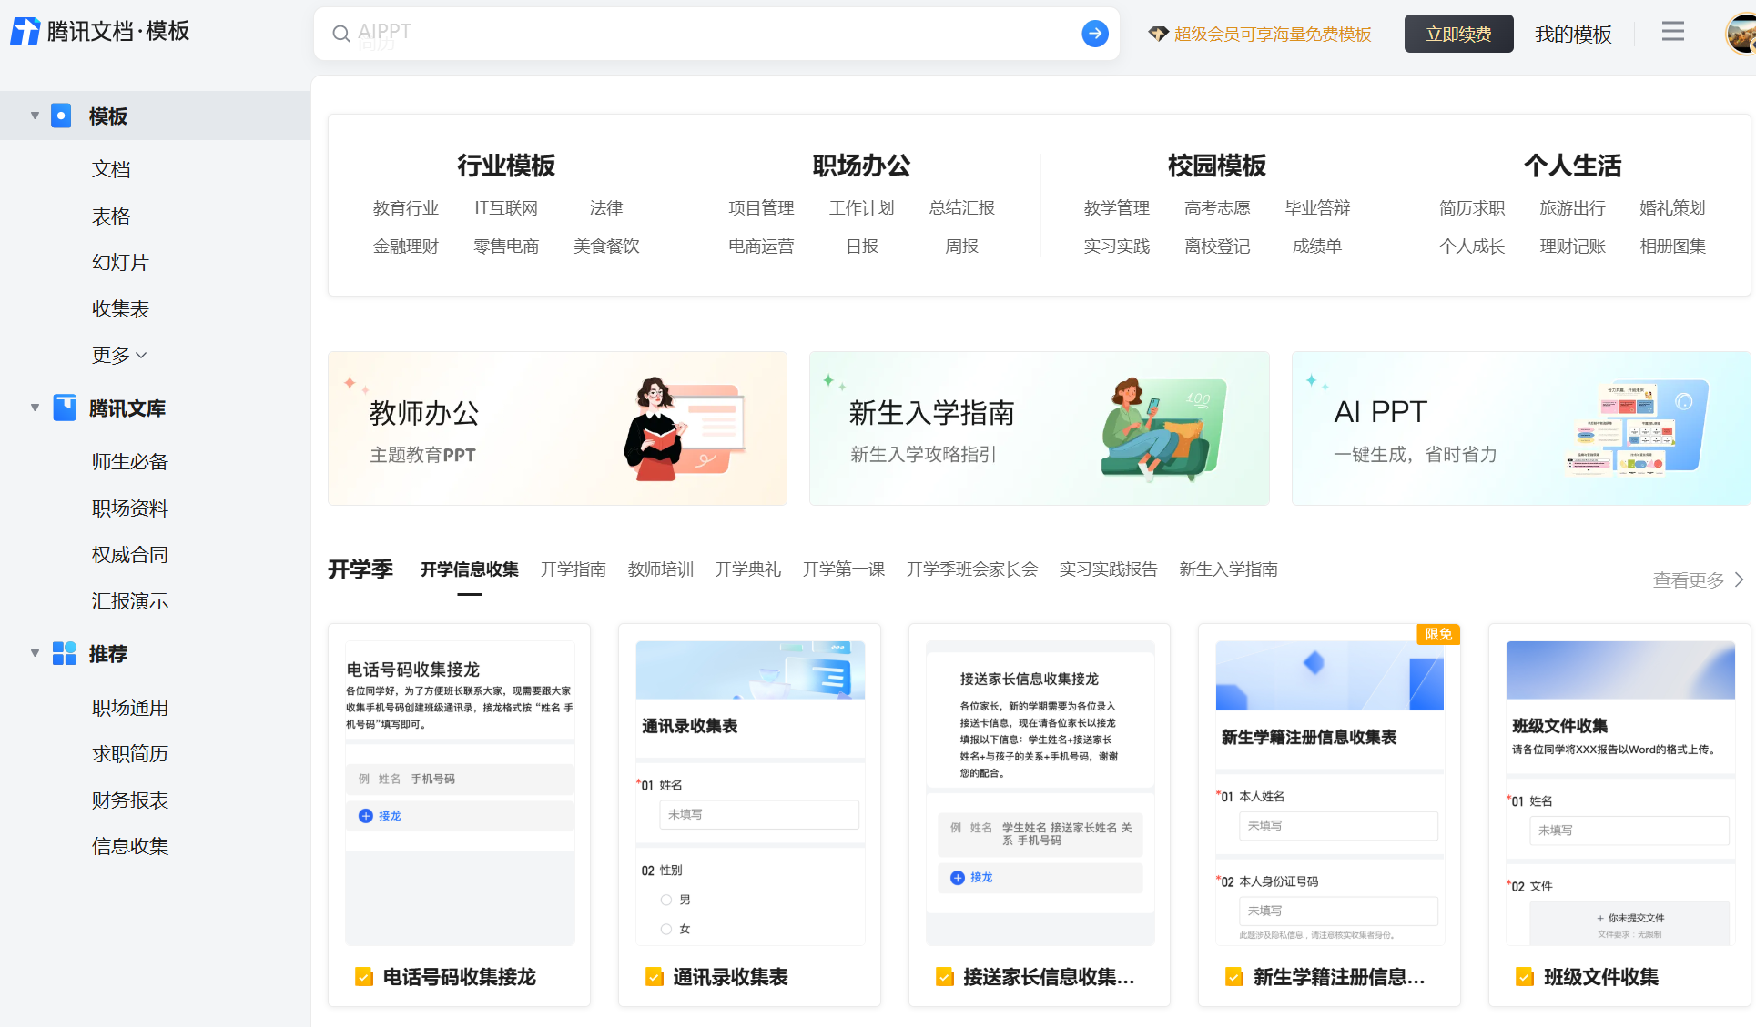
Task: Open the AI PPT banner
Action: pyautogui.click(x=1521, y=428)
